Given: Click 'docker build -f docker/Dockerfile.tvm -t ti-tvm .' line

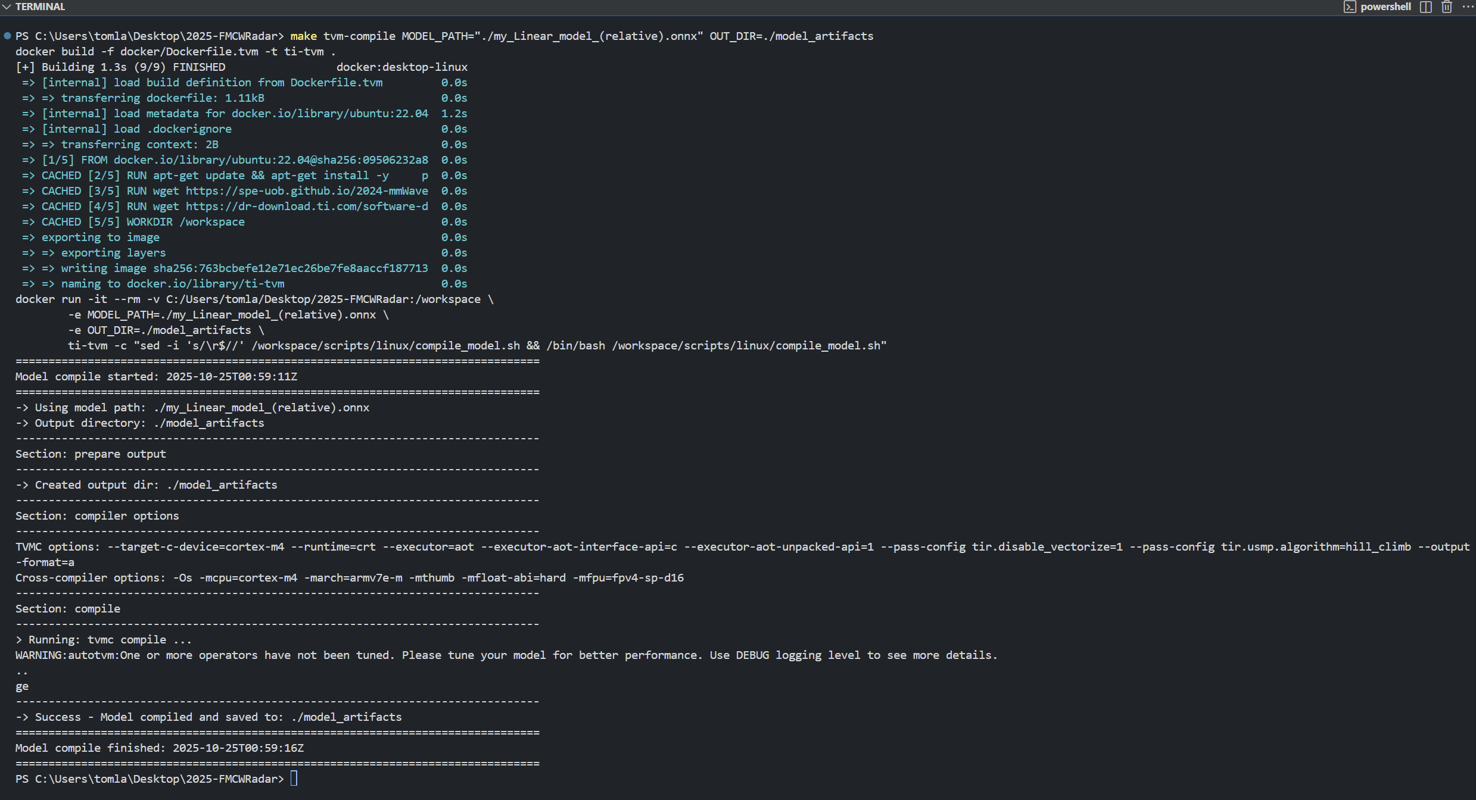Looking at the screenshot, I should point(176,51).
